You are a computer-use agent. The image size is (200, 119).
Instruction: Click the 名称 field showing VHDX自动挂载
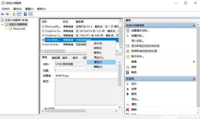(x=71, y=64)
